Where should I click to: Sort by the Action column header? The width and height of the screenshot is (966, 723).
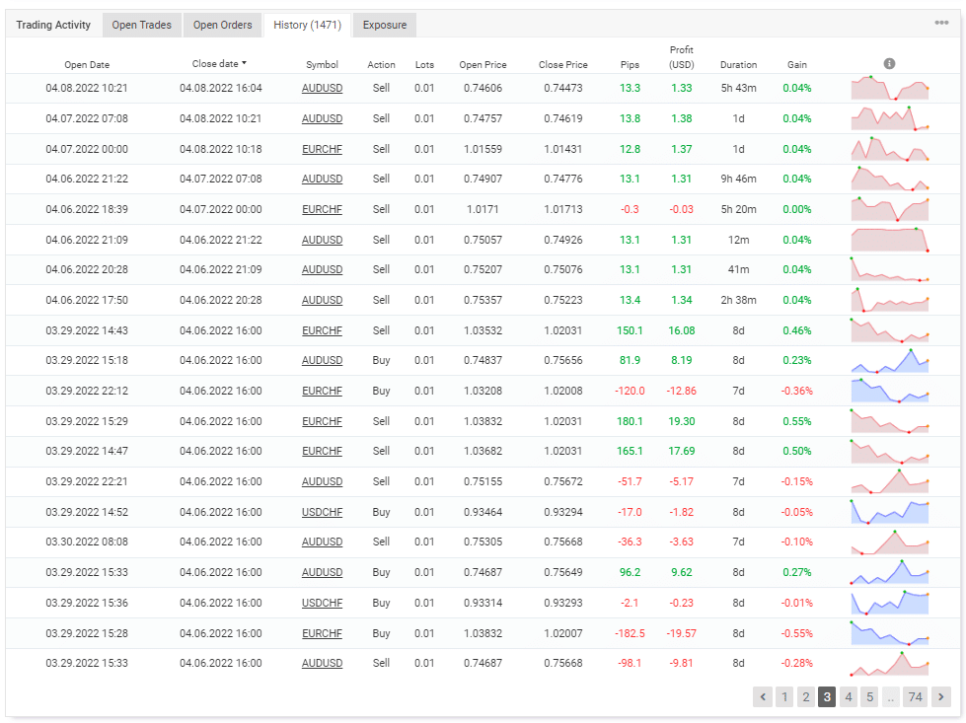coord(381,65)
